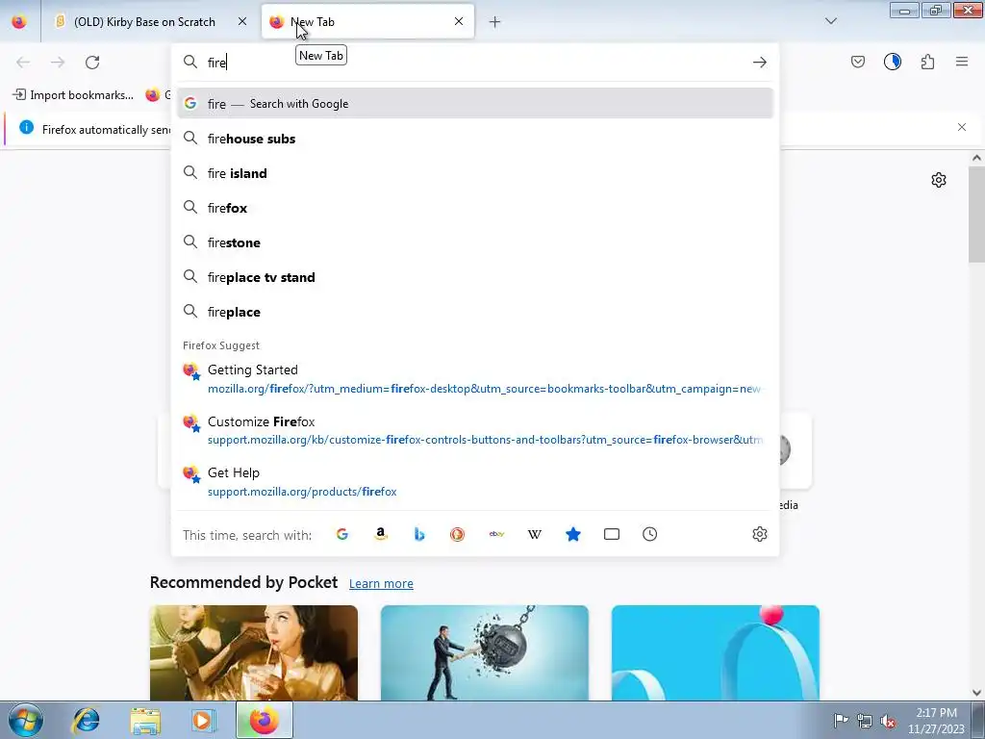The height and width of the screenshot is (739, 985).
Task: Open a new tab with the plus button
Action: [x=495, y=22]
